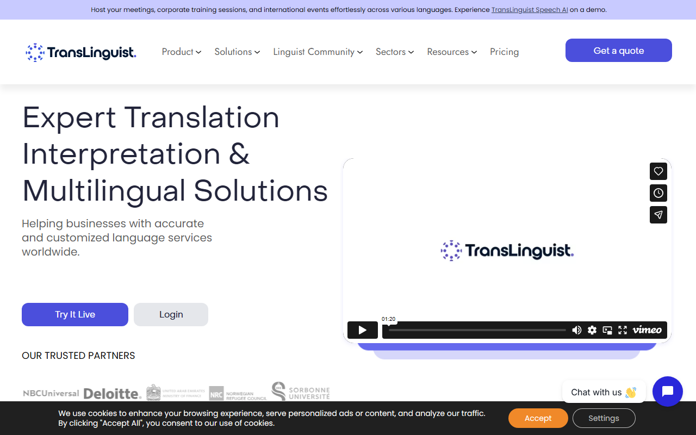Open video settings gear icon
Screen dimensions: 696x435
click(592, 330)
